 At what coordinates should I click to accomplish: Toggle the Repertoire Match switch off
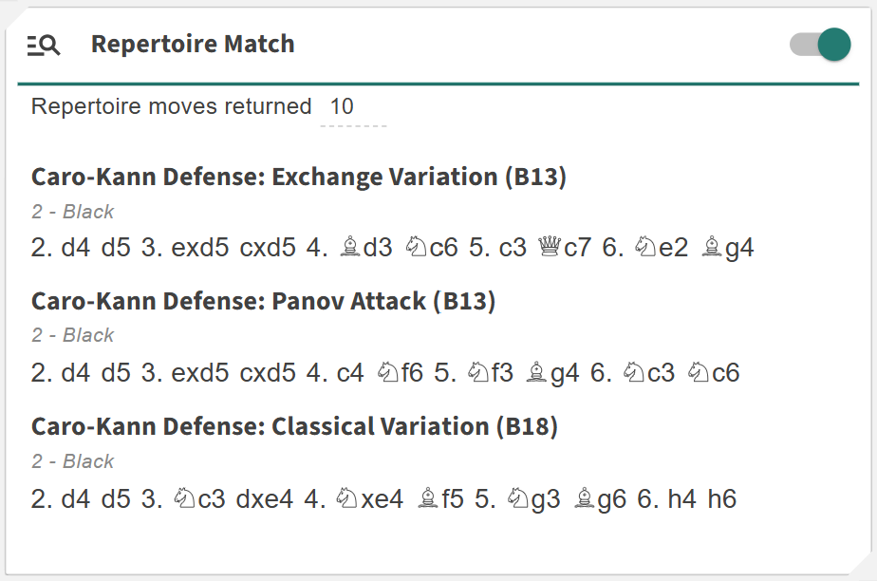[x=820, y=45]
